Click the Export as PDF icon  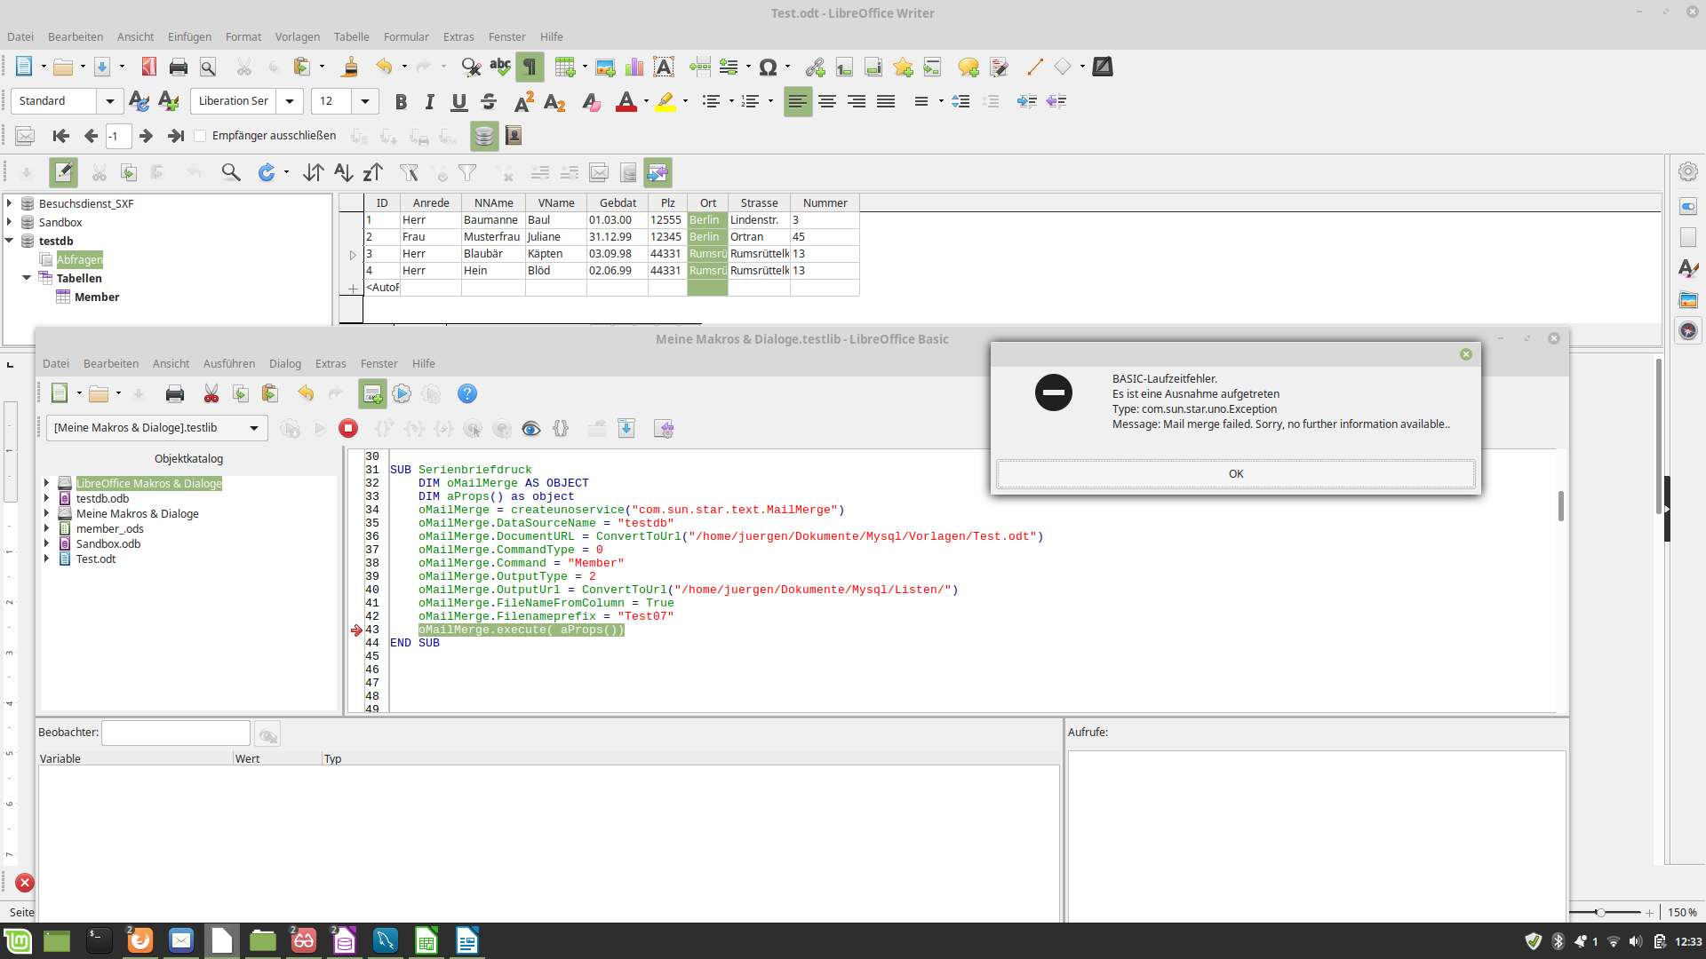point(149,67)
